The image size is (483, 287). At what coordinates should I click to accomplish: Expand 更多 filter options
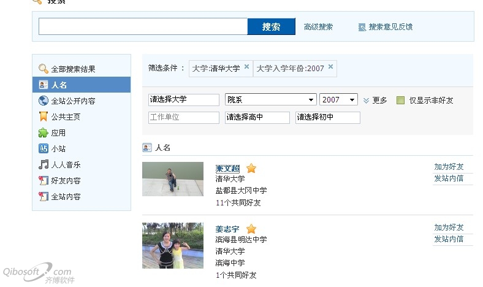pyautogui.click(x=375, y=100)
